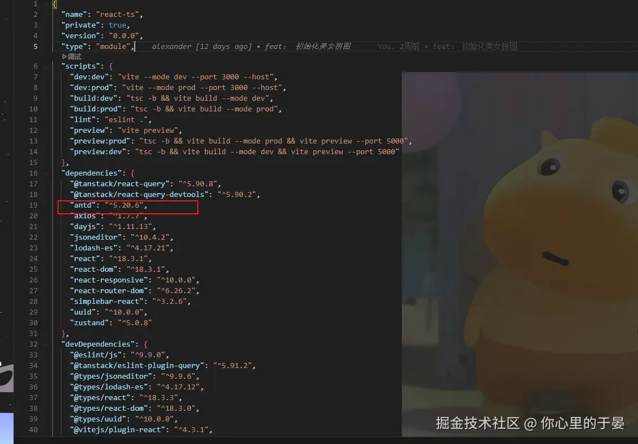Click the "dependencies" key
Image resolution: width=638 pixels, height=444 pixels.
click(94, 173)
